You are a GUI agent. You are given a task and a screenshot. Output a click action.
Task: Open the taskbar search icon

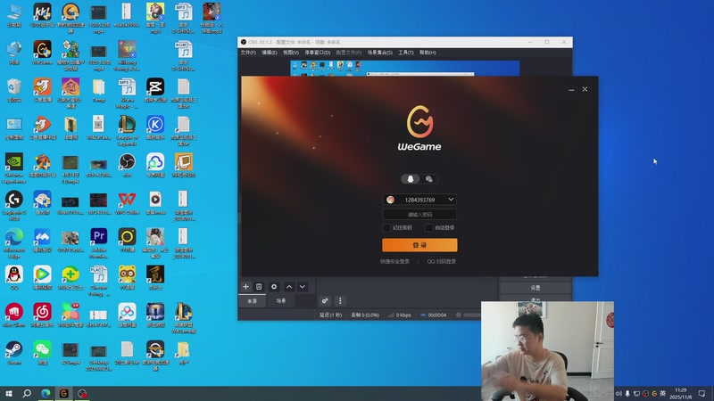click(x=27, y=393)
